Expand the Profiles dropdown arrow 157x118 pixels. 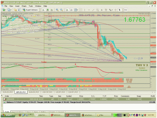(x=11, y=10)
